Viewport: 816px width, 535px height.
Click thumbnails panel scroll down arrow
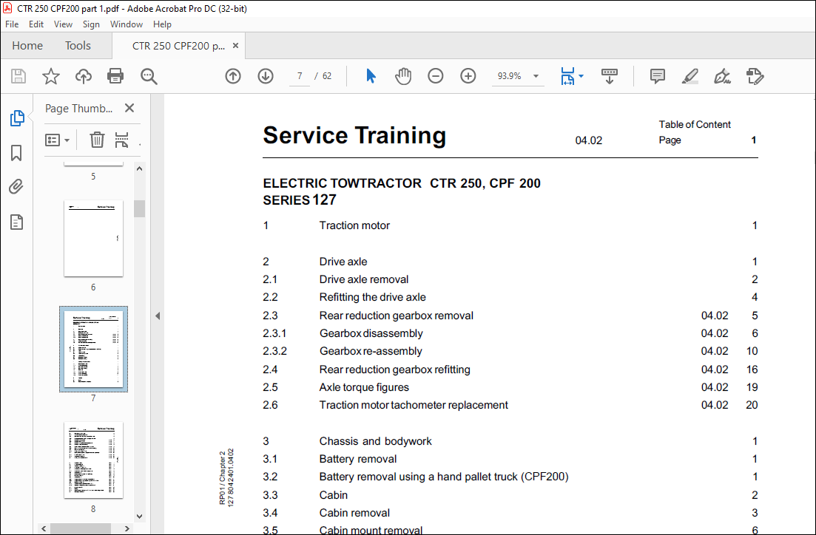[x=139, y=517]
